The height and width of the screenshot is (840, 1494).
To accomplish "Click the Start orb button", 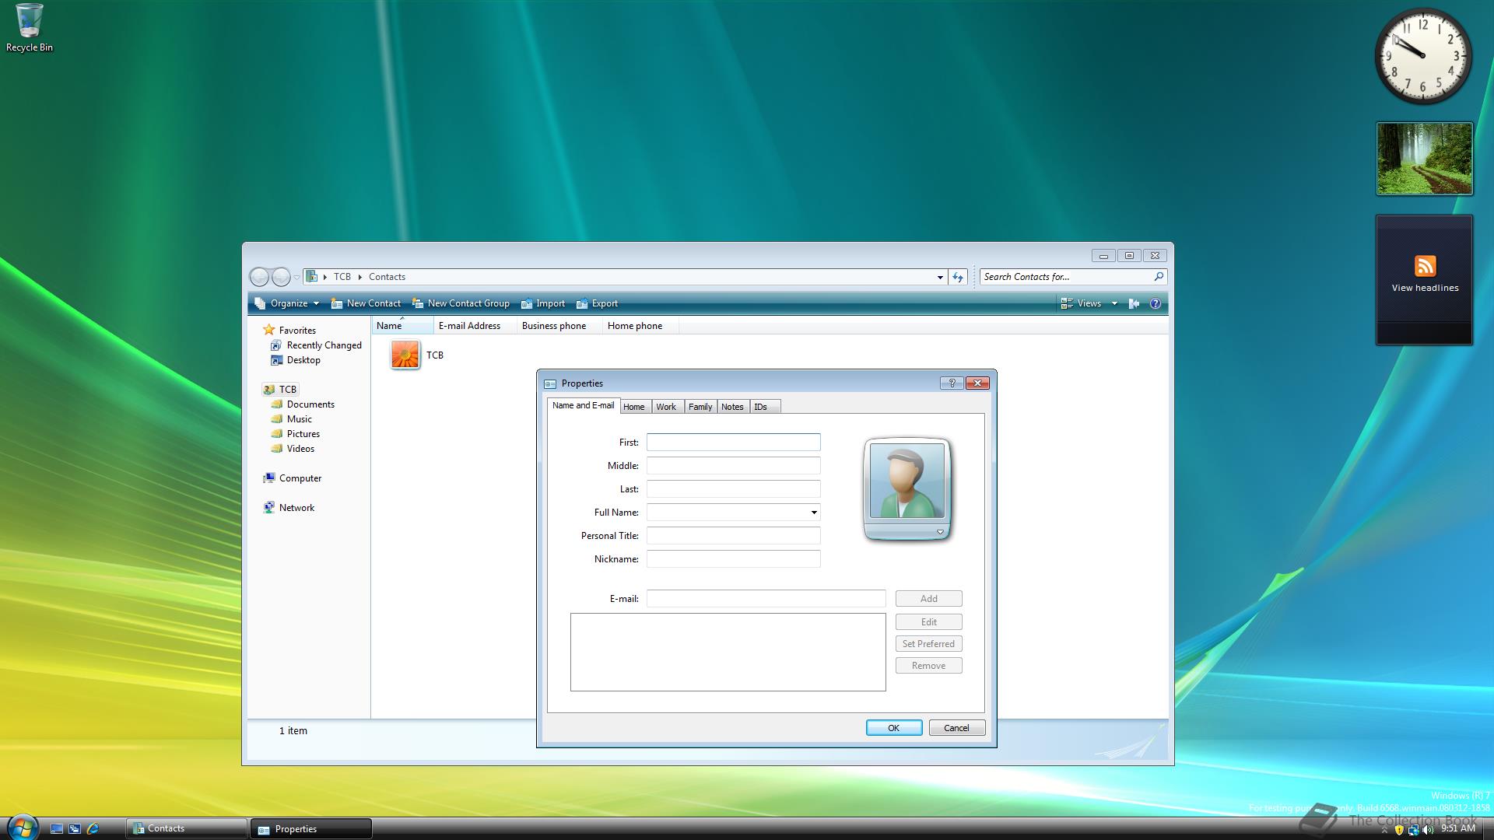I will click(x=22, y=827).
